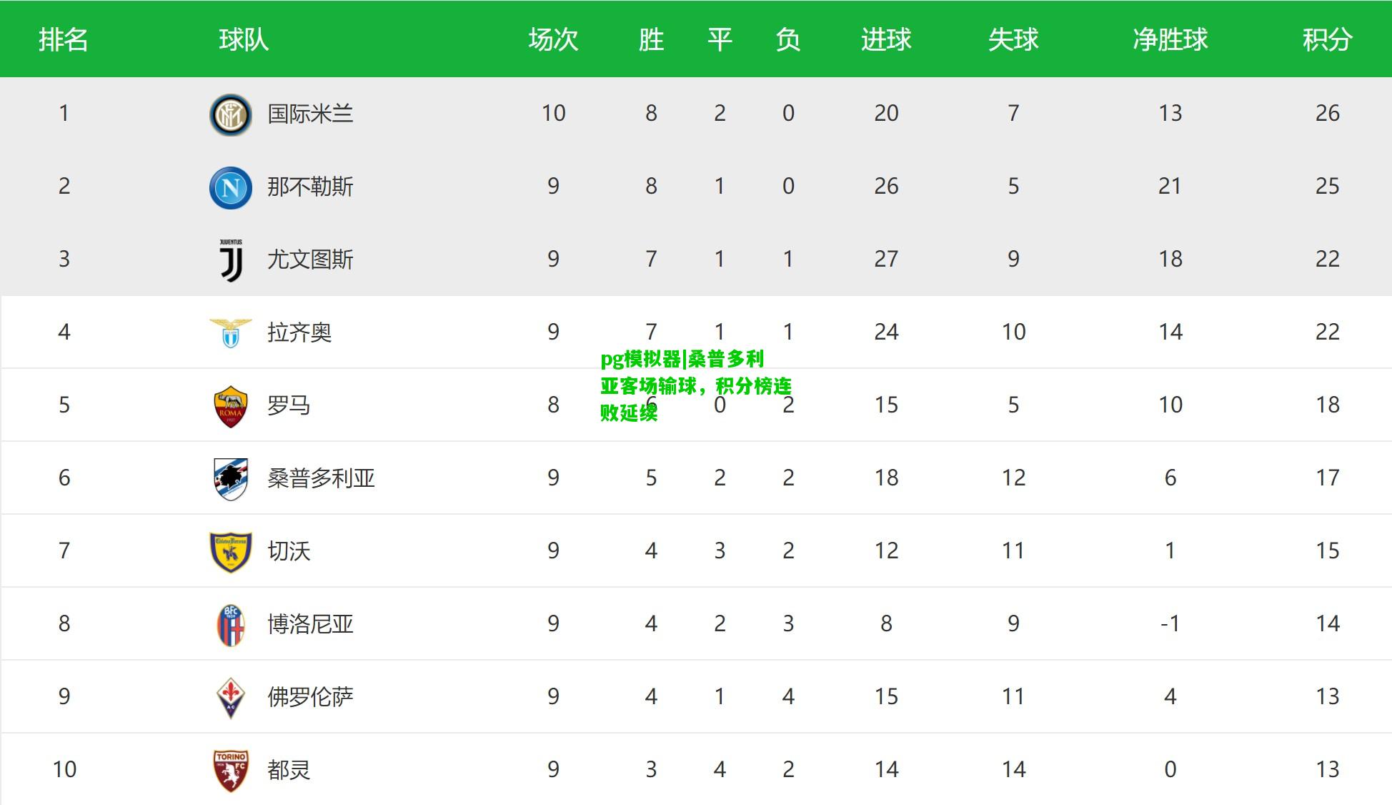Click the Napoli club logo
This screenshot has width=1392, height=805.
point(230,187)
